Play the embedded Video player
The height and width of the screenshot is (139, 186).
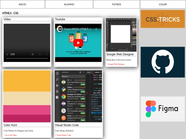7,54
